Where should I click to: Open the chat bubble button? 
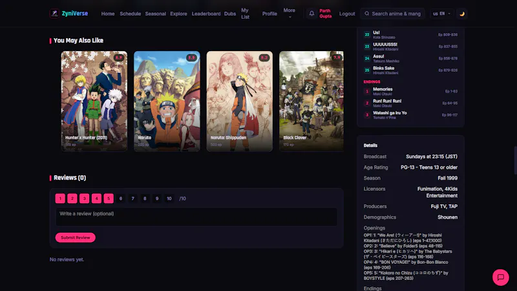500,277
